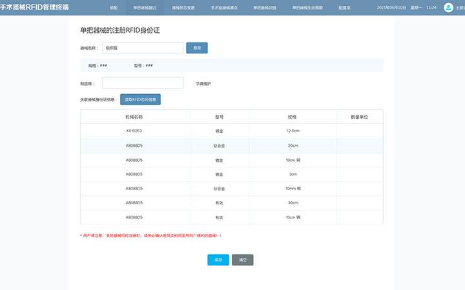Click the 数量单位 column header

[359, 117]
